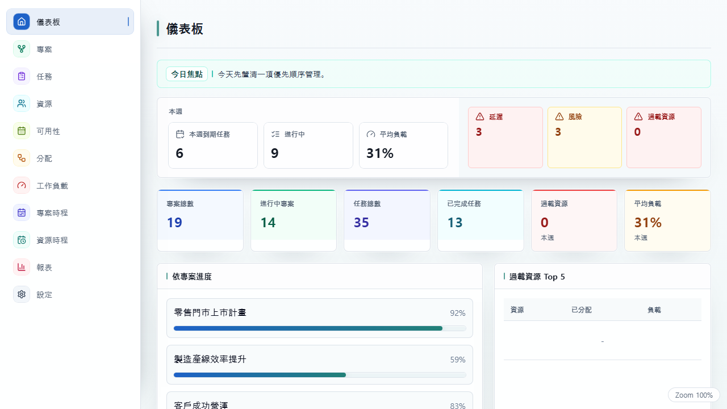This screenshot has width=727, height=409.
Task: Click the 專案 branch icon
Action: (22, 49)
